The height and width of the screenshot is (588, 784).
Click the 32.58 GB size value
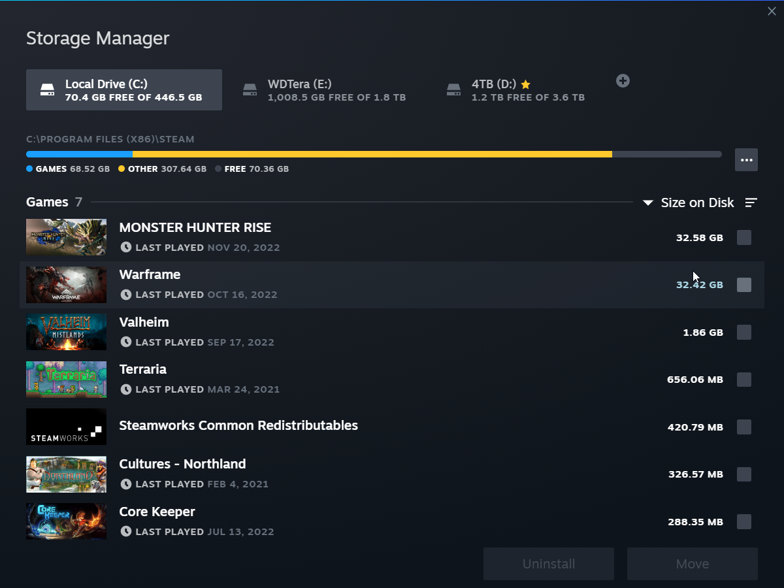700,238
